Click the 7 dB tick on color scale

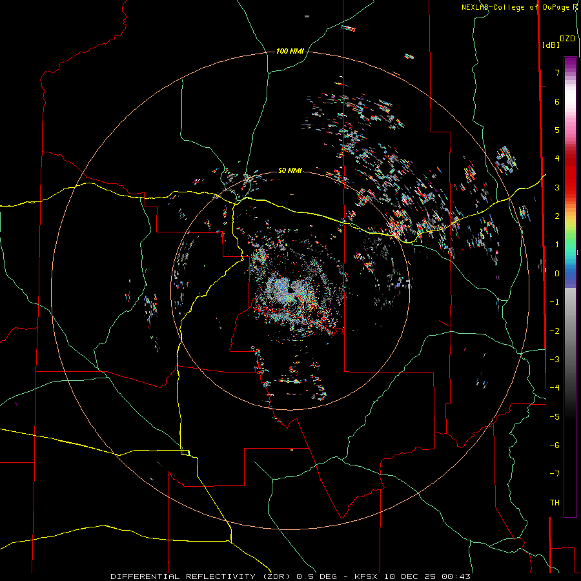[557, 72]
